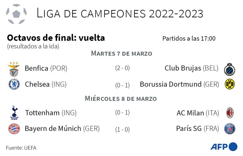Click the París SG (FRA) team name
Image resolution: width=243 pixels, height=156 pixels.
[x=198, y=129]
